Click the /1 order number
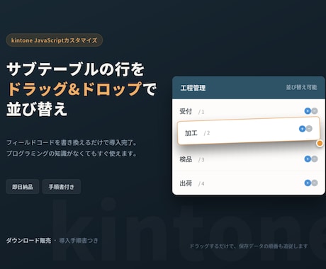Image resolution: width=326 pixels, height=269 pixels. pyautogui.click(x=201, y=112)
